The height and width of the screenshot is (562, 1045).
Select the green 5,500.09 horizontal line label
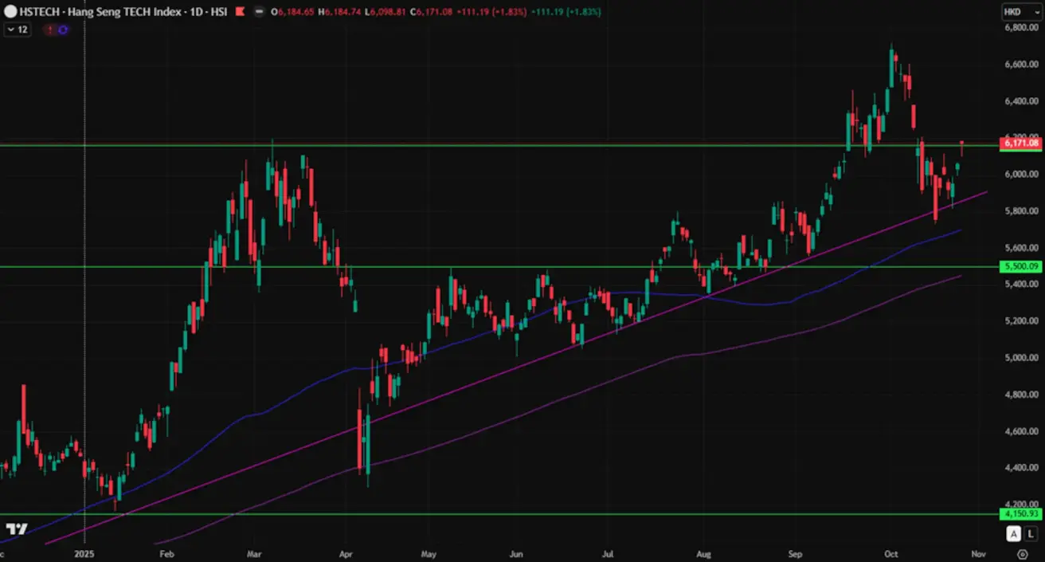(1021, 267)
